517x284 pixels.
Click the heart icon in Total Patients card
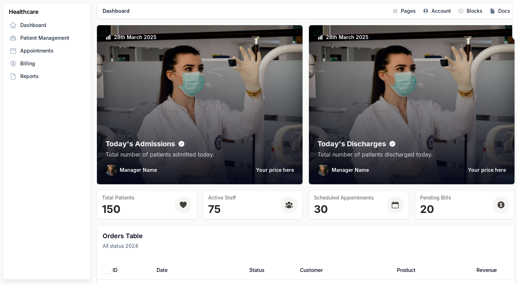[183, 205]
